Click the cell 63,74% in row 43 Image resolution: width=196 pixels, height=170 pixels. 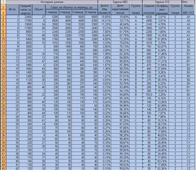coord(162,161)
